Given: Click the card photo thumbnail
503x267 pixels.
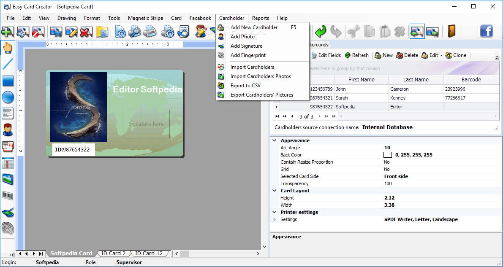Looking at the screenshot, I should coord(78,107).
